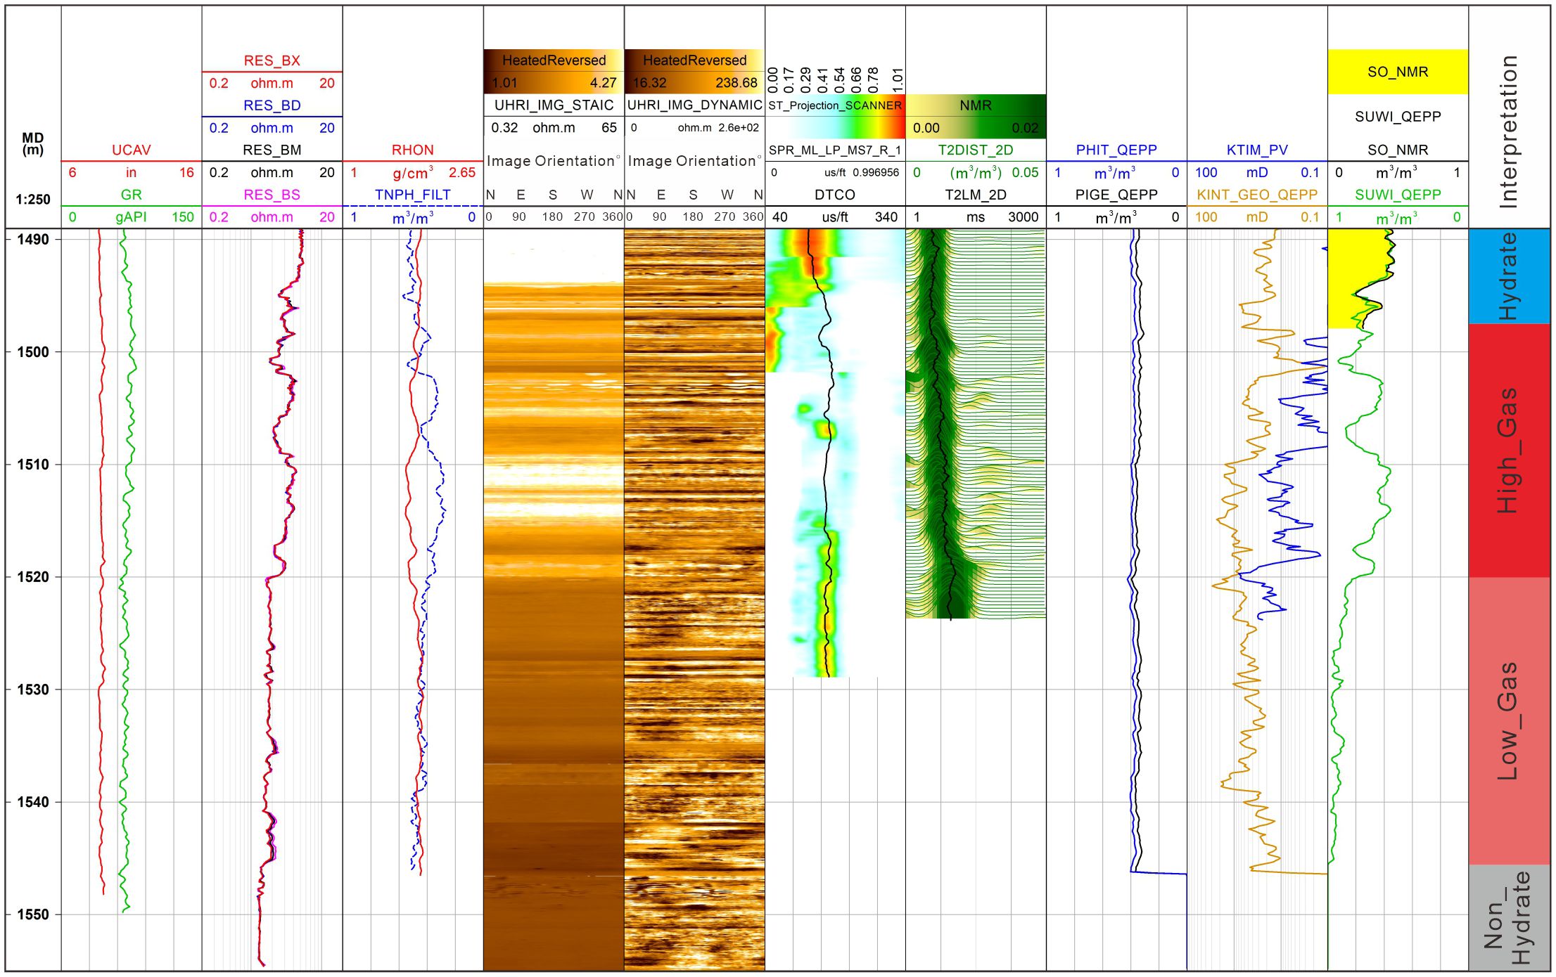Select the green SUWI_QEPP curve label
This screenshot has height=977, width=1556.
tap(1398, 195)
